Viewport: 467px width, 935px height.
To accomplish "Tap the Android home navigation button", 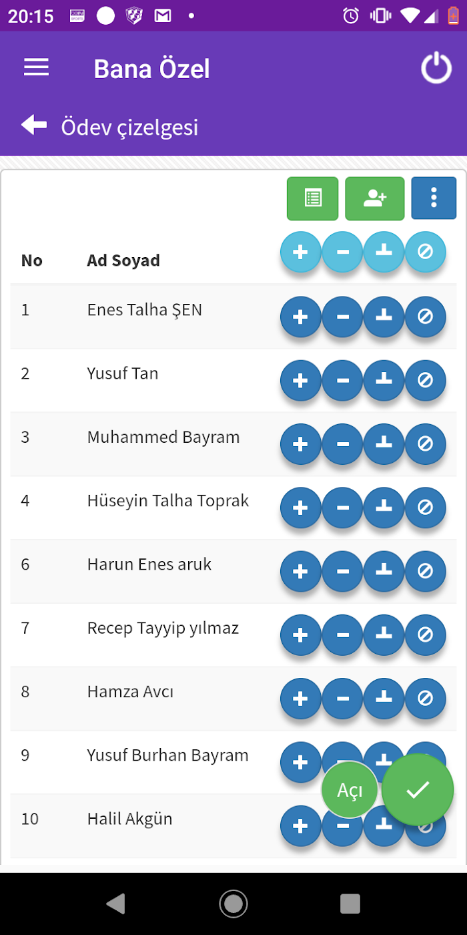I will (233, 904).
